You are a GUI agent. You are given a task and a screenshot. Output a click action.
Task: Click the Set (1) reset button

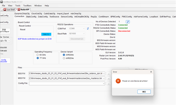[x=46, y=34]
